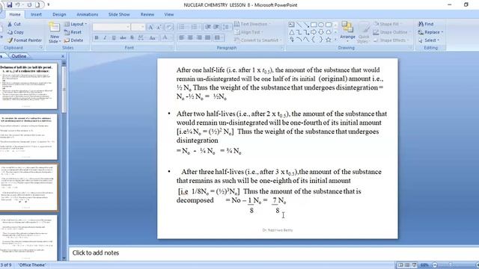Open the Animations tab
479x269 pixels.
pyautogui.click(x=88, y=14)
